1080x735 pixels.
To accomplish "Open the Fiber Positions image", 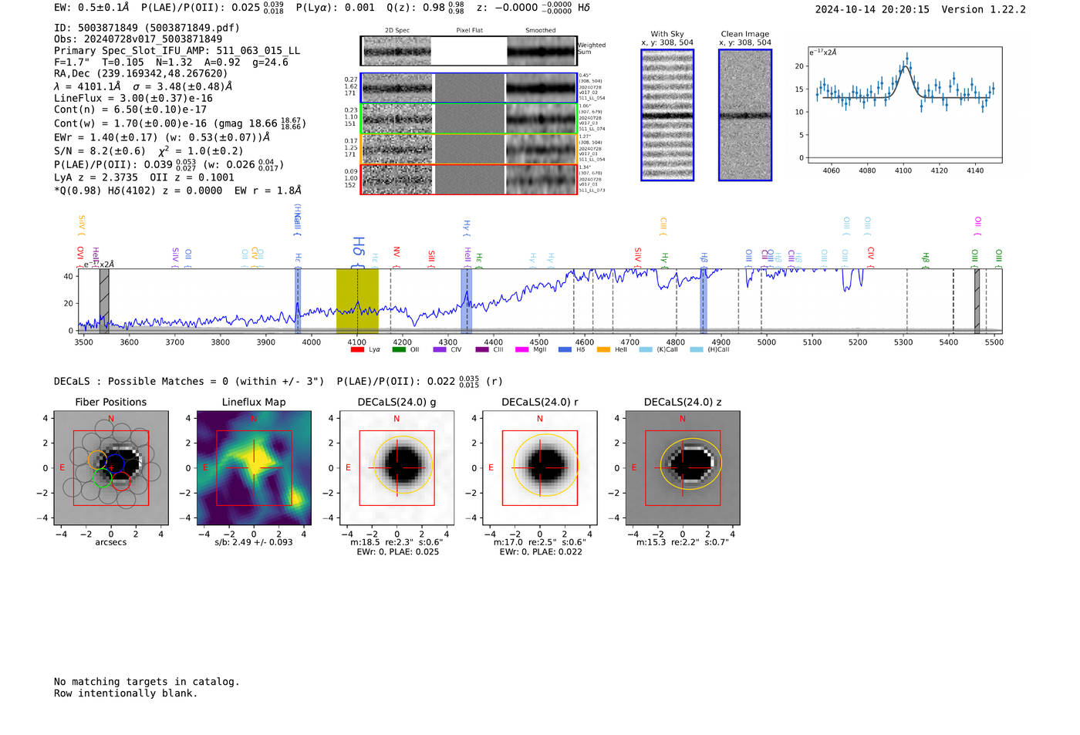I will [111, 468].
